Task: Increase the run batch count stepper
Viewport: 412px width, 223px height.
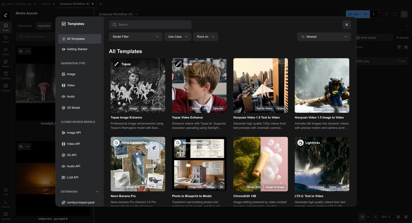Action: click(379, 12)
